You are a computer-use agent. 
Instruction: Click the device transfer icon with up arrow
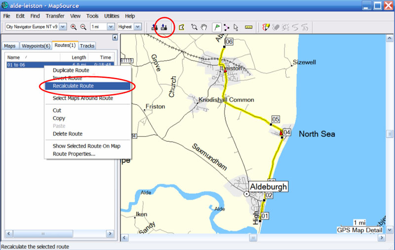tap(155, 27)
